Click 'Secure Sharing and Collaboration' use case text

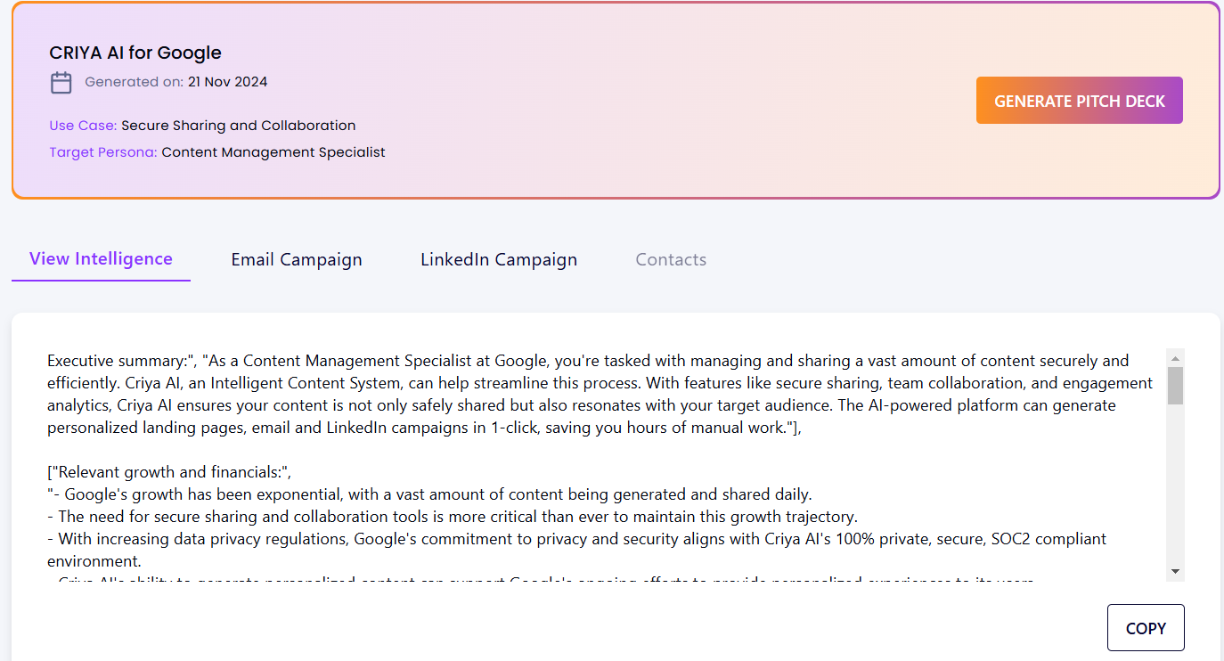[239, 126]
